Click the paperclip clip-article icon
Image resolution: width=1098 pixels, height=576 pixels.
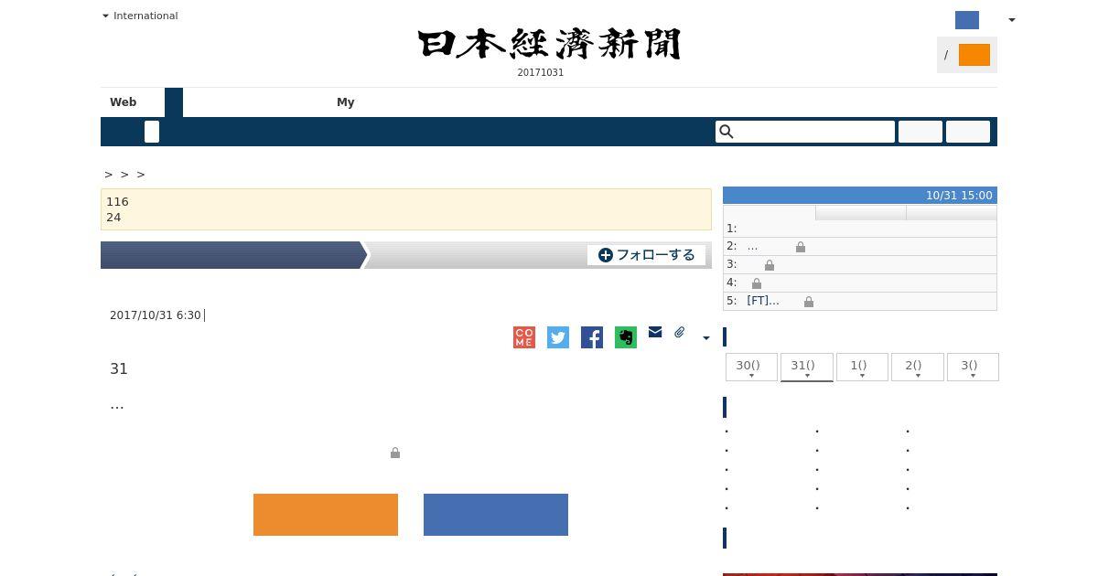[x=680, y=332]
